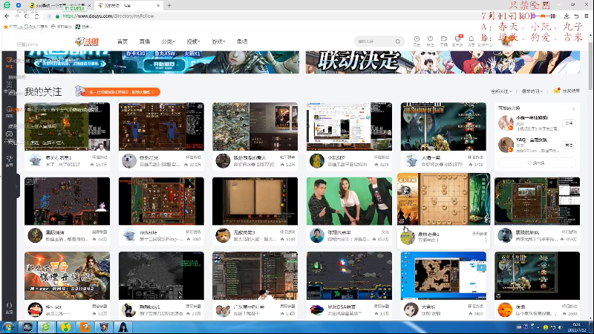Click the game controller icon in left sidebar
This screenshot has height=334, width=594.
[x=9, y=134]
